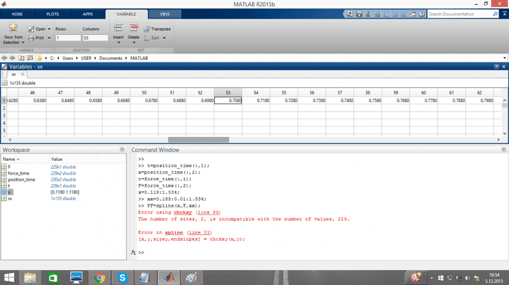Click the force_time variable icon in Workspace
The image size is (509, 285).
(x=4, y=173)
